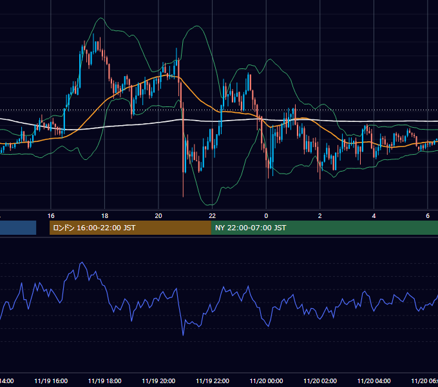Image resolution: width=438 pixels, height=387 pixels.
Task: Click the ロンドン 16:00-22:00 JST session bar
Action: point(130,228)
